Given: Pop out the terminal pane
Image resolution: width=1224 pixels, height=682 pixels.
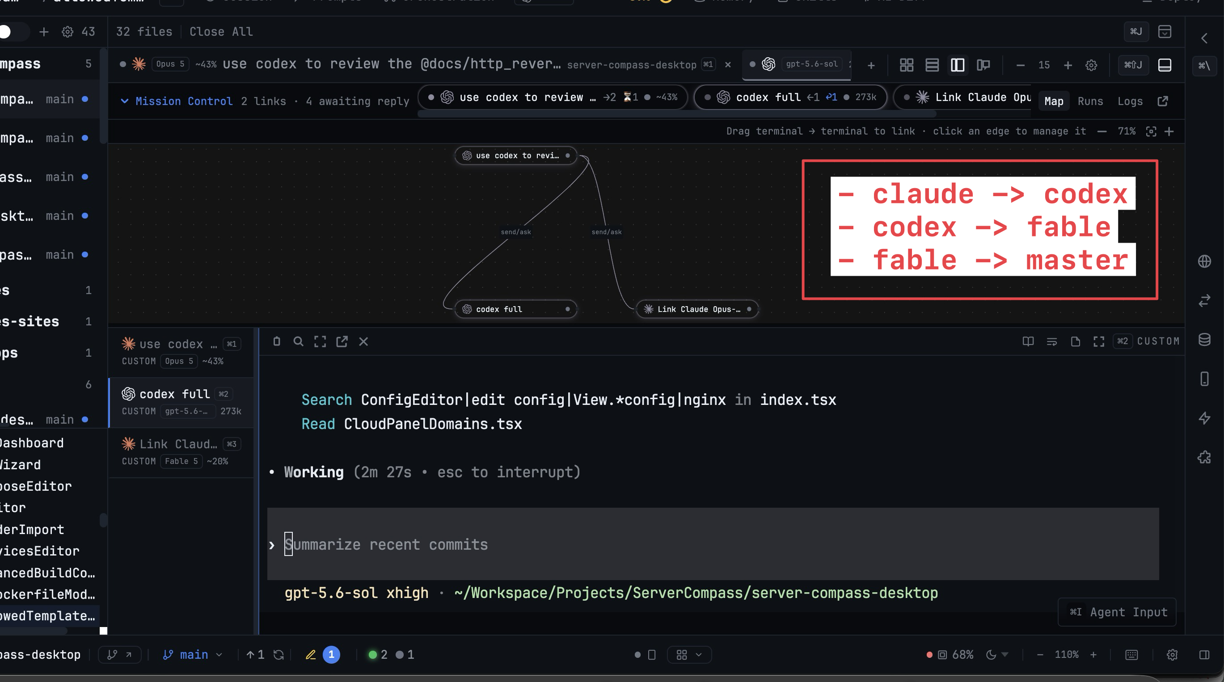Looking at the screenshot, I should [x=342, y=341].
